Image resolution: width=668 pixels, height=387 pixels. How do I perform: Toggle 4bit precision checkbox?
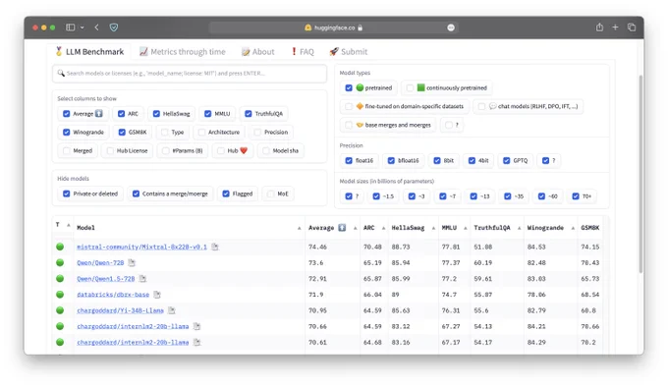click(x=472, y=160)
